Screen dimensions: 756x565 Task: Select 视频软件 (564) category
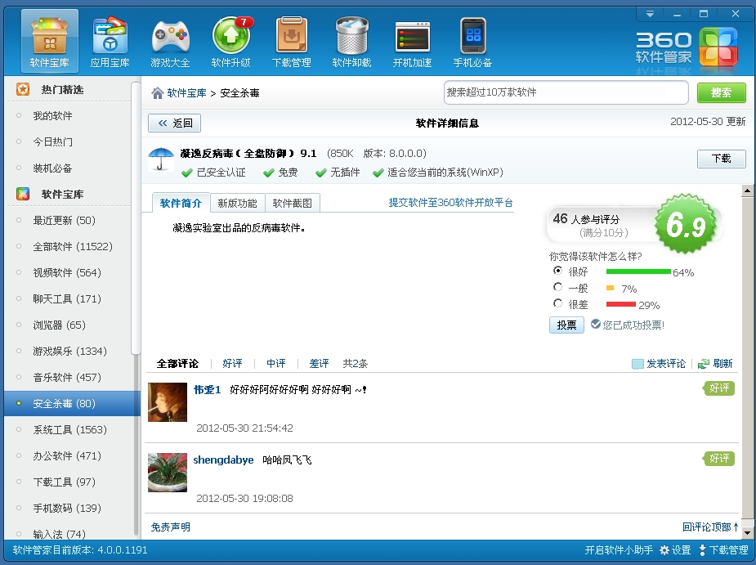(68, 272)
